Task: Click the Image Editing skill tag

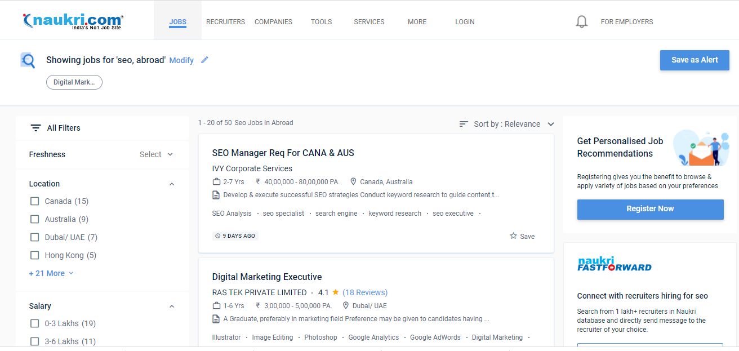Action: [x=272, y=337]
